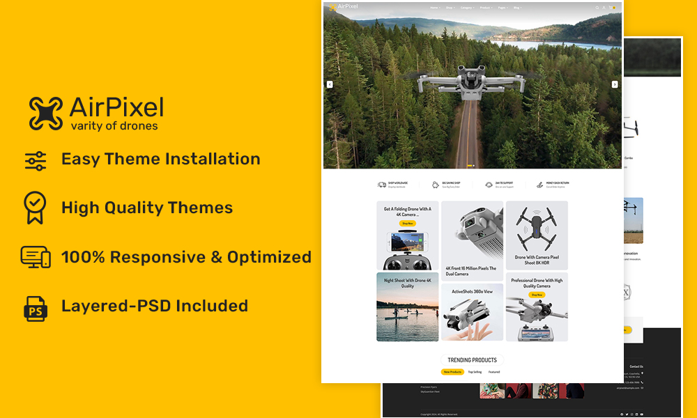
Task: Click the search icon in the header
Action: [x=597, y=8]
